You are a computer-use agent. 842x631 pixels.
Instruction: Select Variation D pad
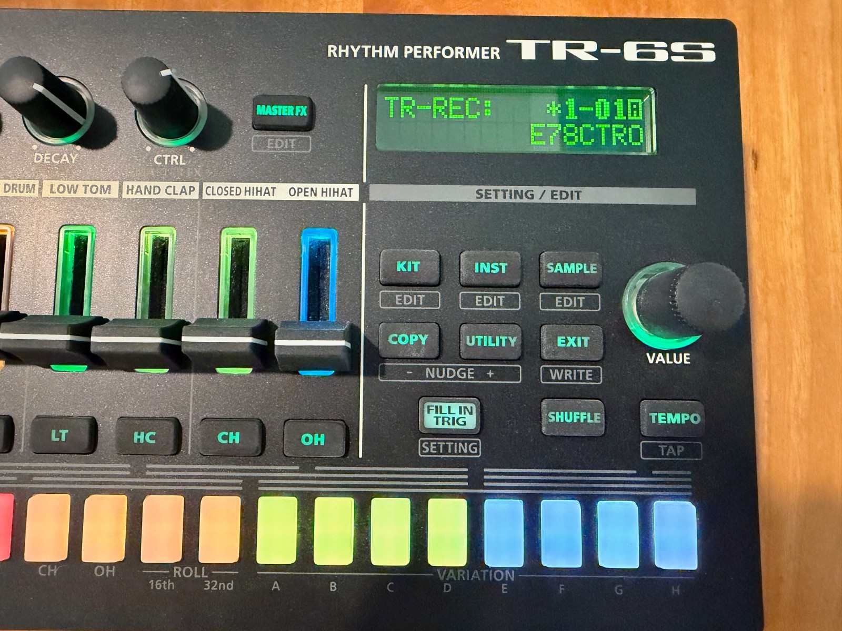[x=447, y=532]
